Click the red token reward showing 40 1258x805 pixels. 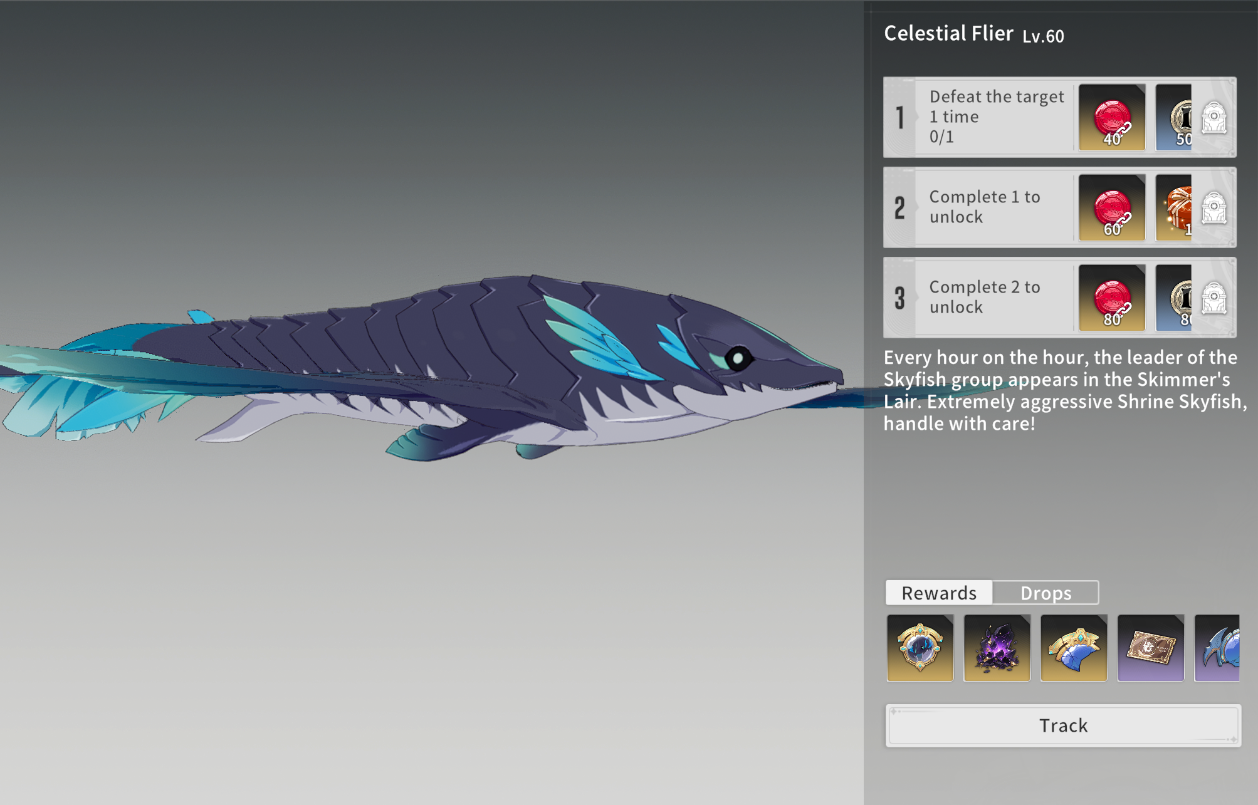tap(1111, 117)
